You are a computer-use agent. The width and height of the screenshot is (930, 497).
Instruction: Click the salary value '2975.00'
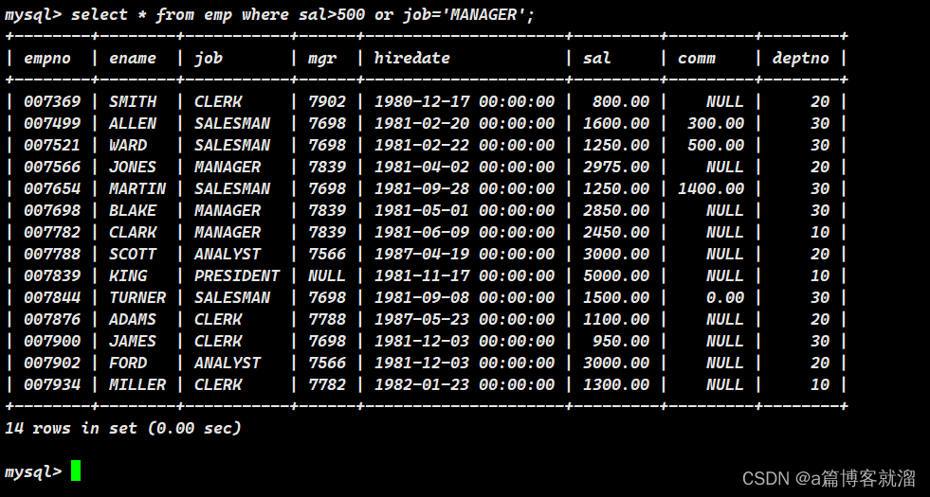click(x=616, y=167)
